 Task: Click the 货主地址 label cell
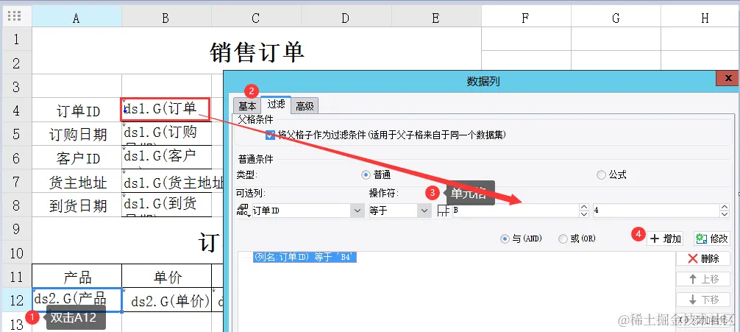[77, 181]
